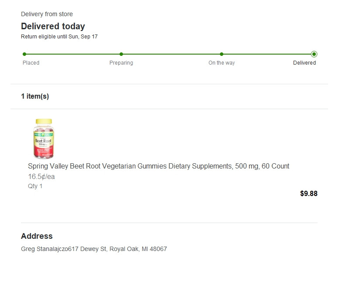Click the 'Delivery from store' label

coord(47,14)
